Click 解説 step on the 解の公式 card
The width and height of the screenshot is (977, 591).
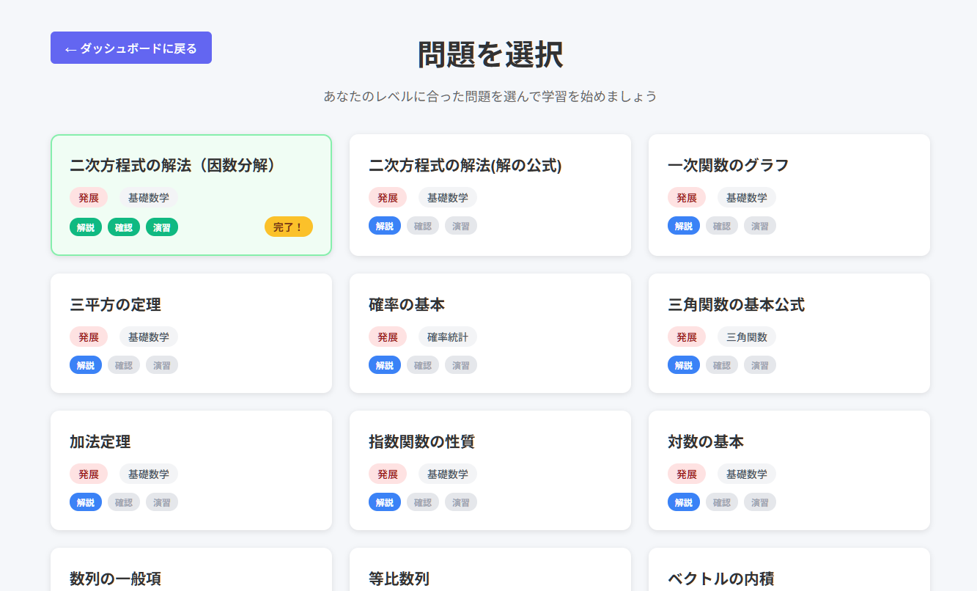(x=385, y=226)
